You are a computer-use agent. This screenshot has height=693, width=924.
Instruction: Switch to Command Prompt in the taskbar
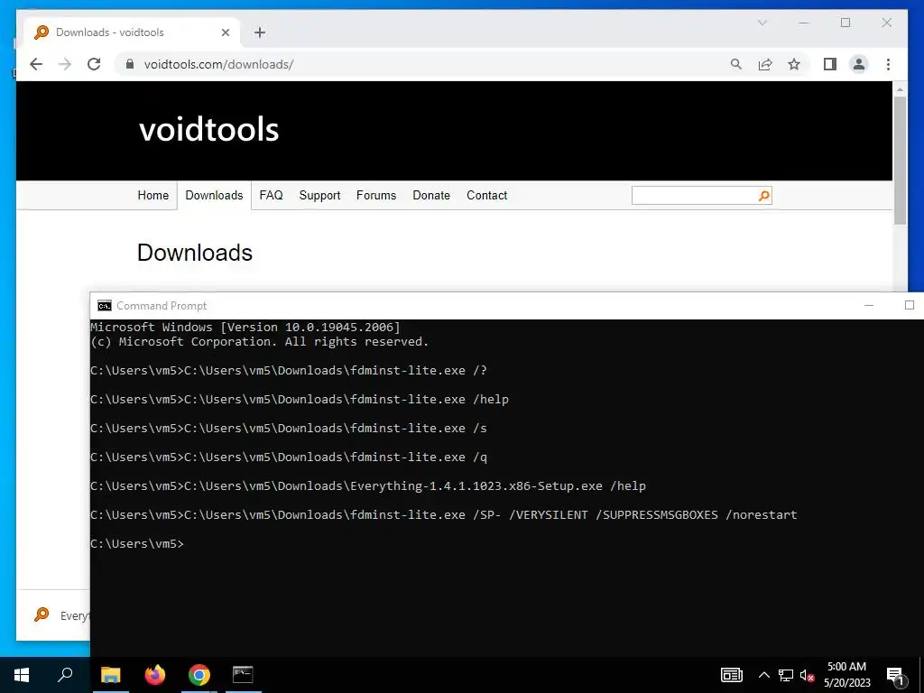click(243, 675)
